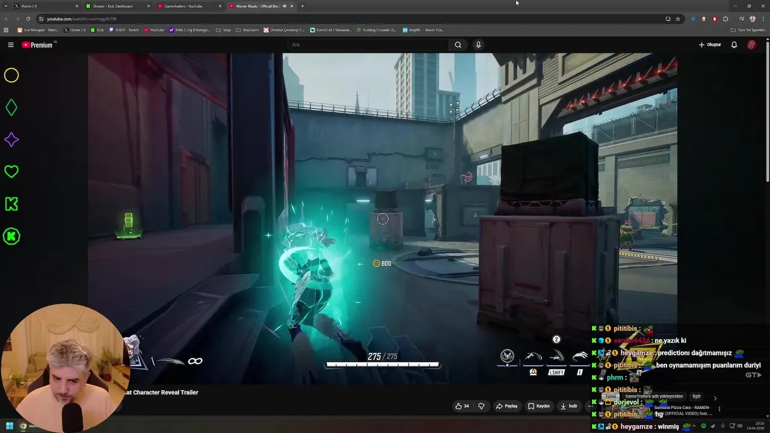The width and height of the screenshot is (770, 433).
Task: Focus the YouTube Ara search field
Action: [368, 45]
